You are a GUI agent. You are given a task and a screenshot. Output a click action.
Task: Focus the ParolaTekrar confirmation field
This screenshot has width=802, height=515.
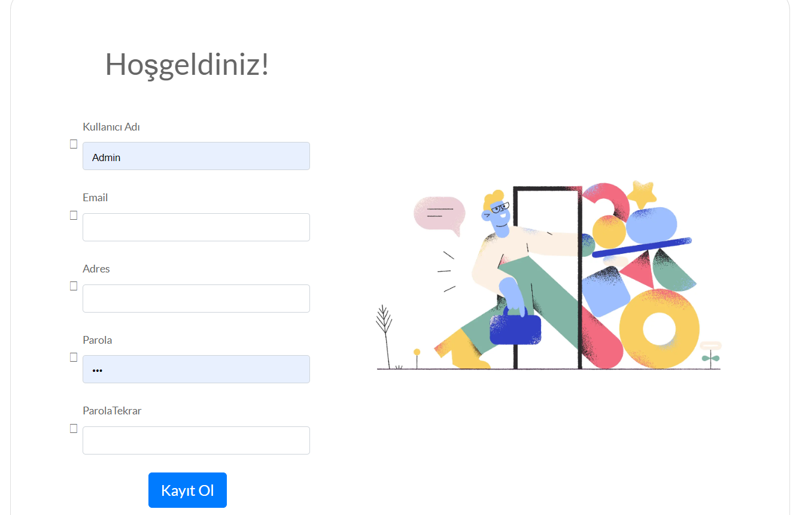click(x=196, y=440)
